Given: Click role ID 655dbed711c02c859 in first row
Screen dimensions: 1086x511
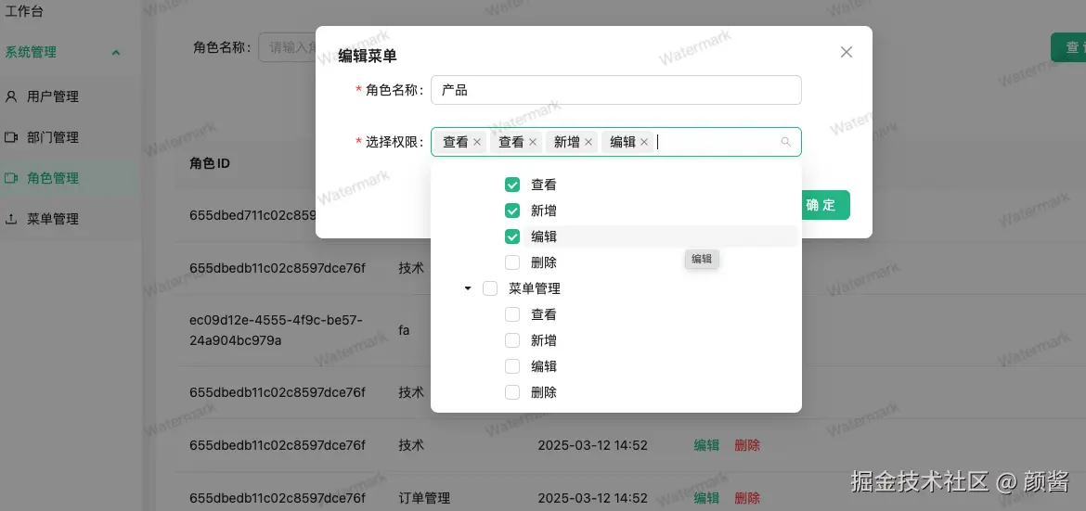Looking at the screenshot, I should (252, 215).
